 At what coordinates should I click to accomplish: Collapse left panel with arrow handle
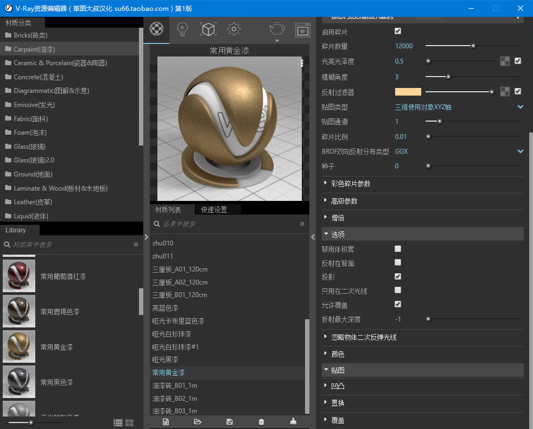tap(147, 237)
